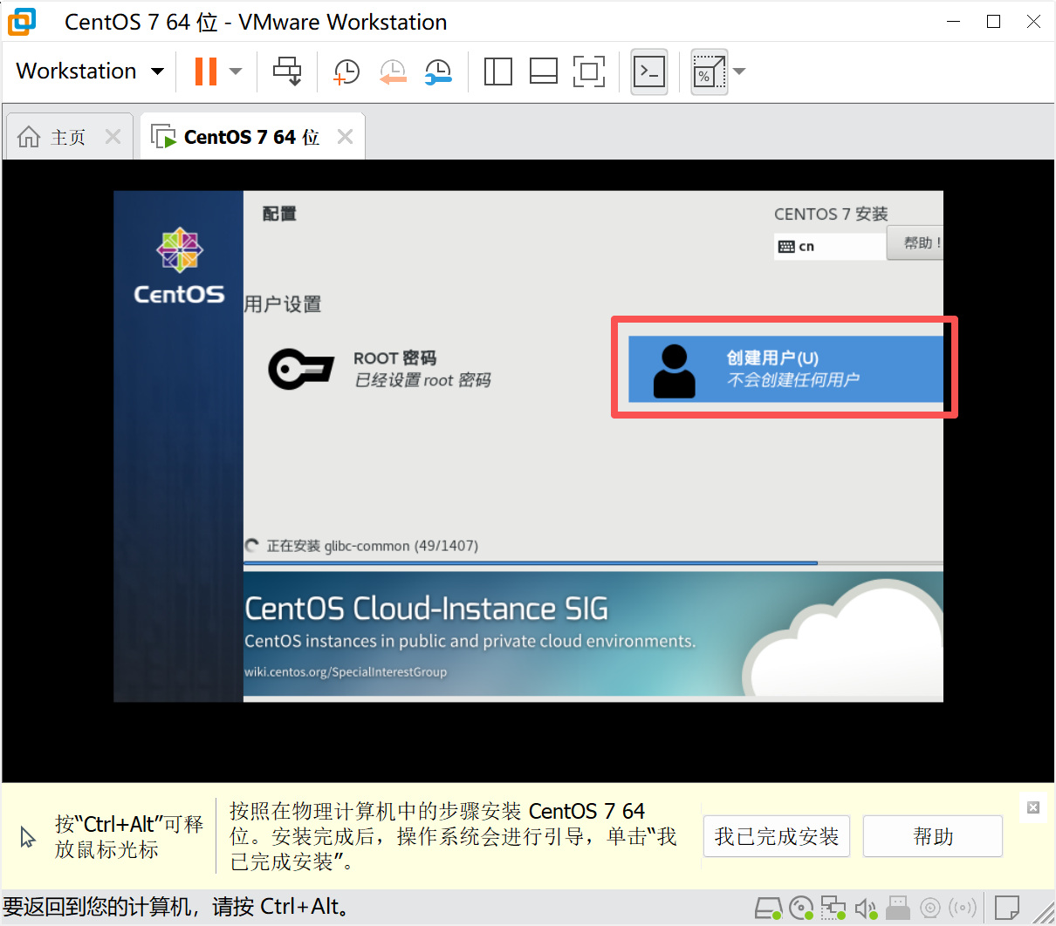Click the running VM icon on CentOS tab
1056x926 pixels.
(163, 137)
